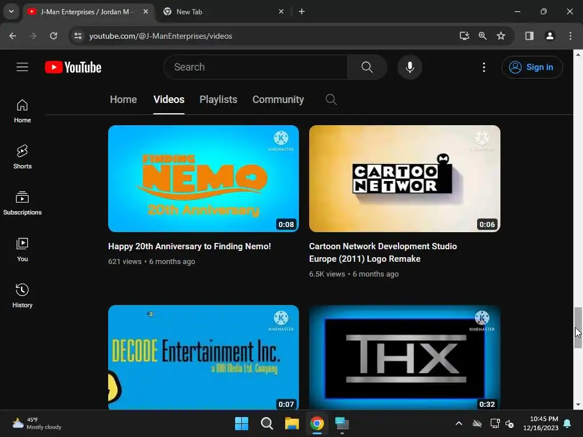Open Shorts in the sidebar
583x437 pixels.
(x=22, y=157)
